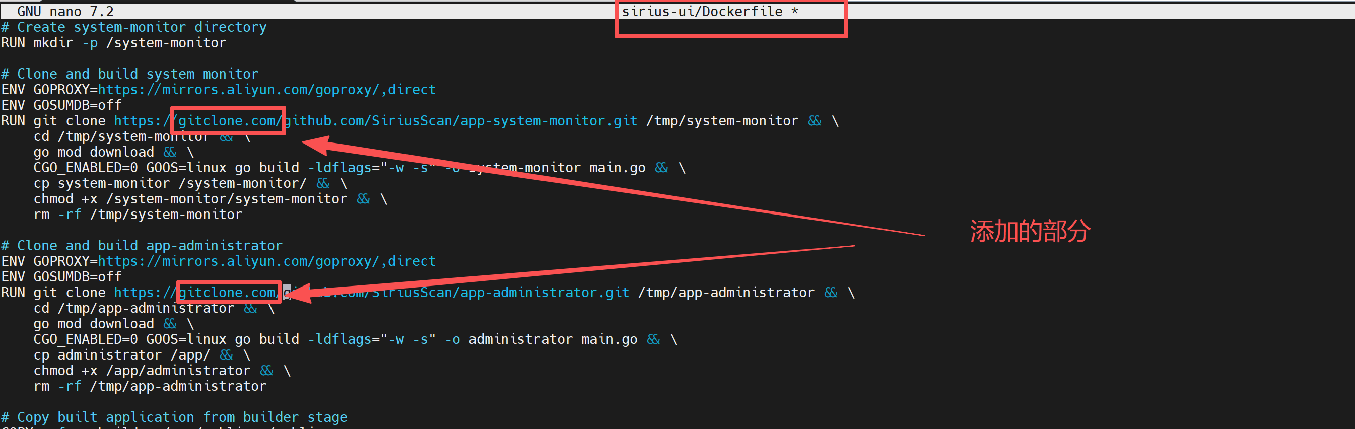The height and width of the screenshot is (429, 1355).
Task: Click comment '# Copy built application from builder stage'
Action: [174, 417]
